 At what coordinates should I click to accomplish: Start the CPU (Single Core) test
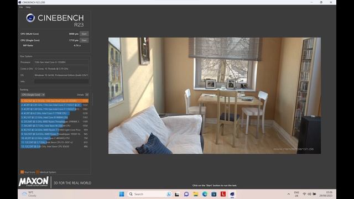coord(84,40)
